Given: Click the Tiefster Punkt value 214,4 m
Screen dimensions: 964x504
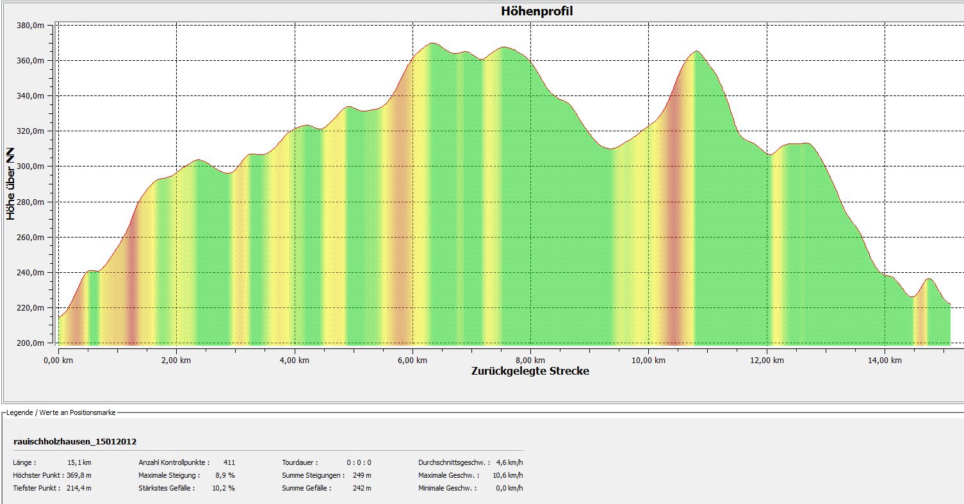Looking at the screenshot, I should coord(79,488).
